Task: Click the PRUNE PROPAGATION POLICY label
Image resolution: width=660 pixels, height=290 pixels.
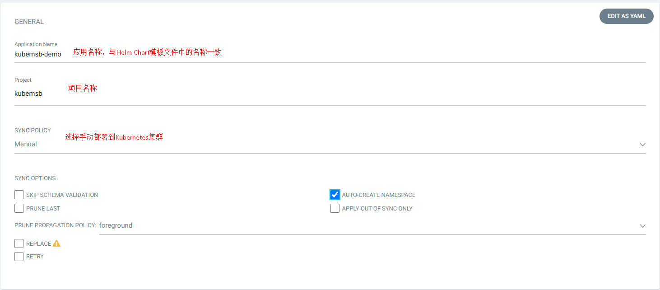Action: point(56,225)
